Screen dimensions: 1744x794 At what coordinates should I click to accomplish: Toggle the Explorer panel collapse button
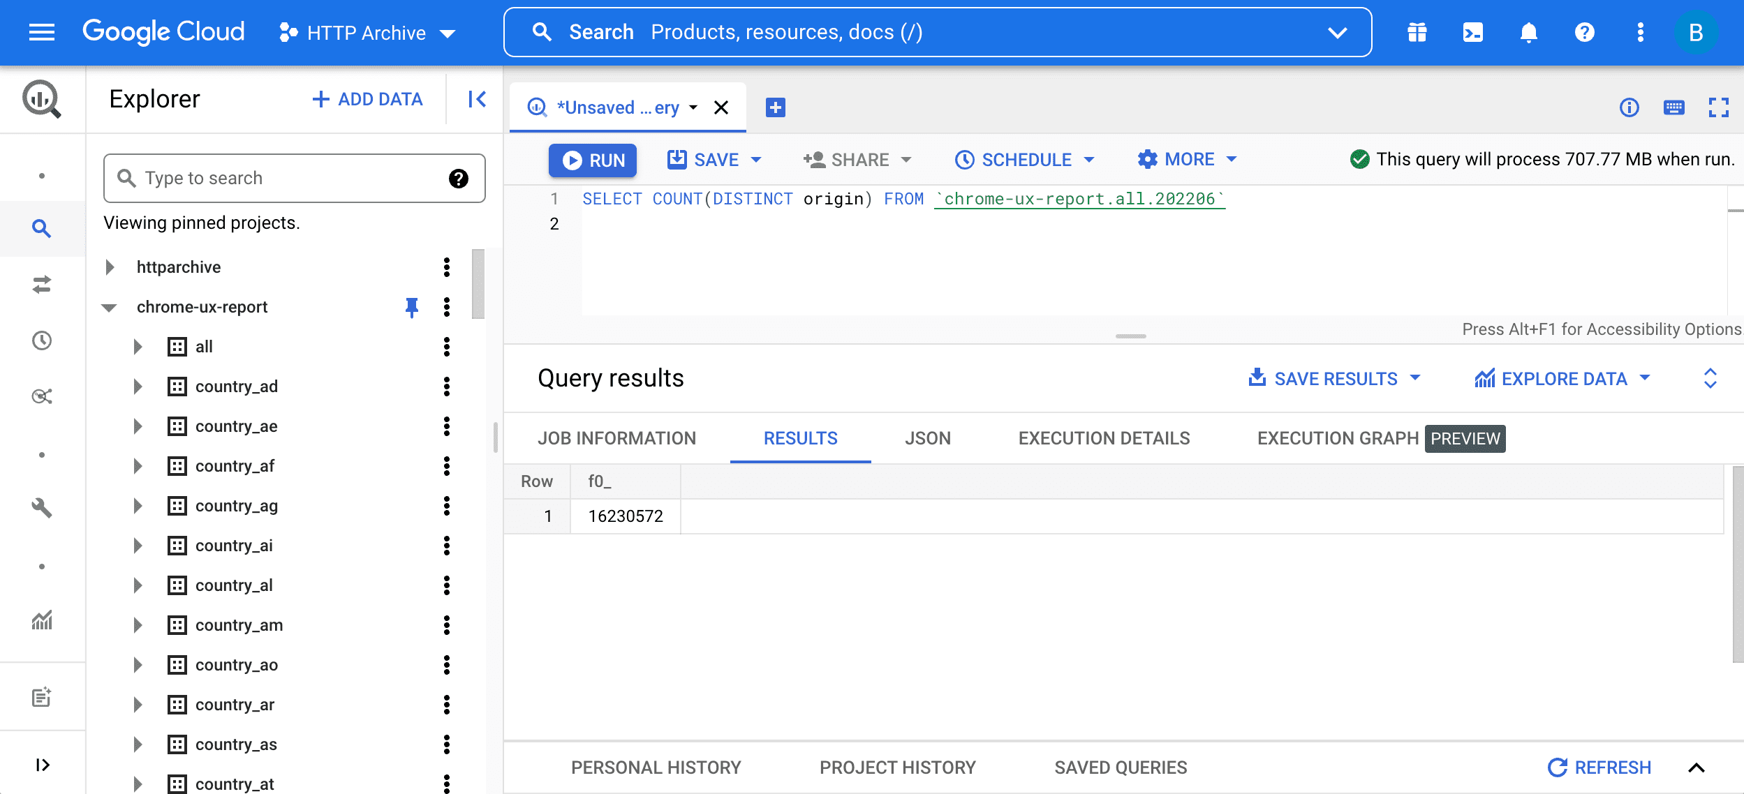477,99
